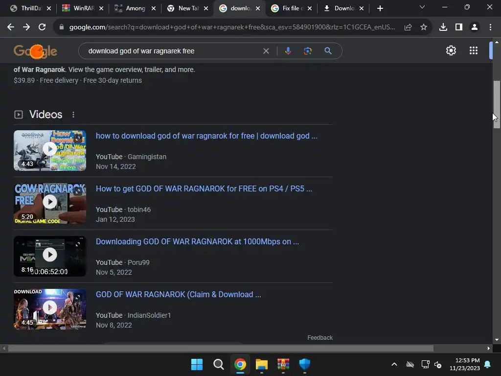Show hidden system tray icons
501x376 pixels.
click(394, 364)
